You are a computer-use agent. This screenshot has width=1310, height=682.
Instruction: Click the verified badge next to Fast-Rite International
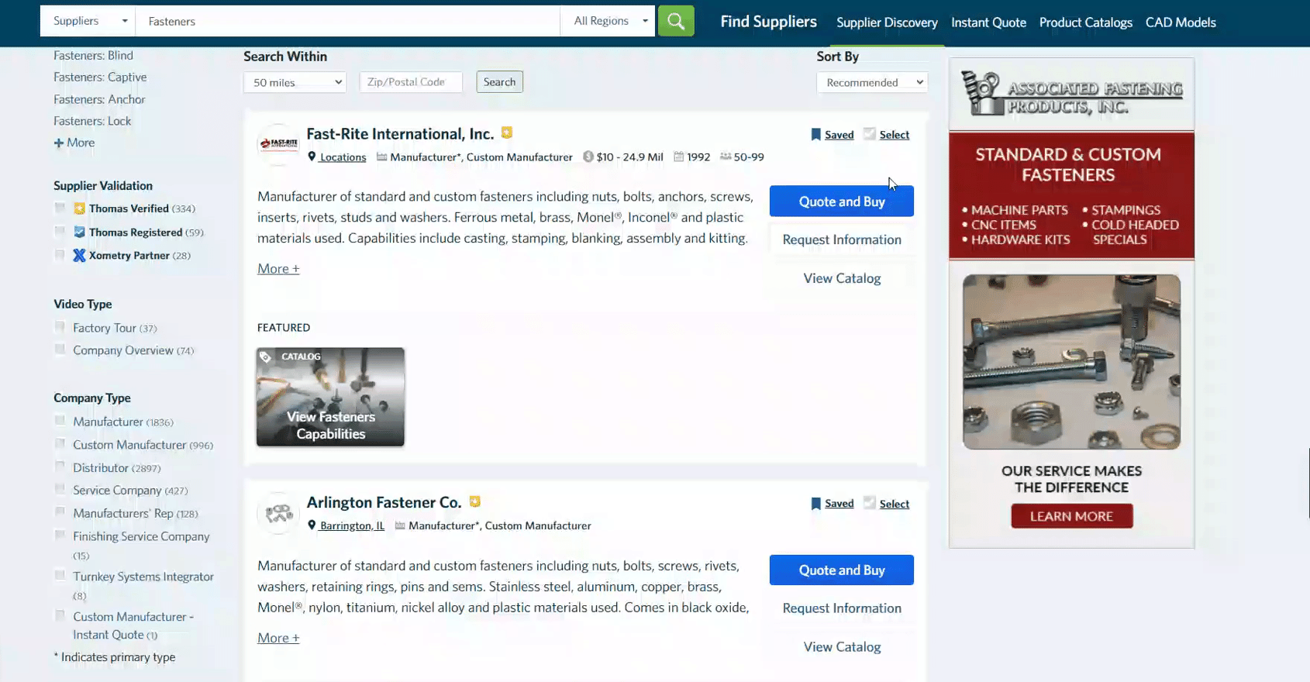point(507,133)
